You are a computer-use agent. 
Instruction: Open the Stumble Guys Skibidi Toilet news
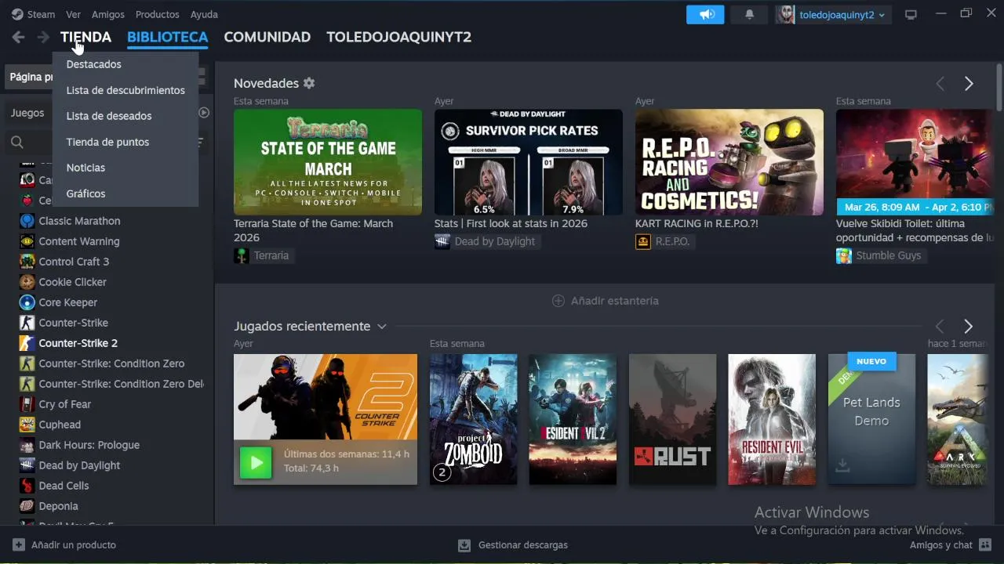(x=915, y=162)
